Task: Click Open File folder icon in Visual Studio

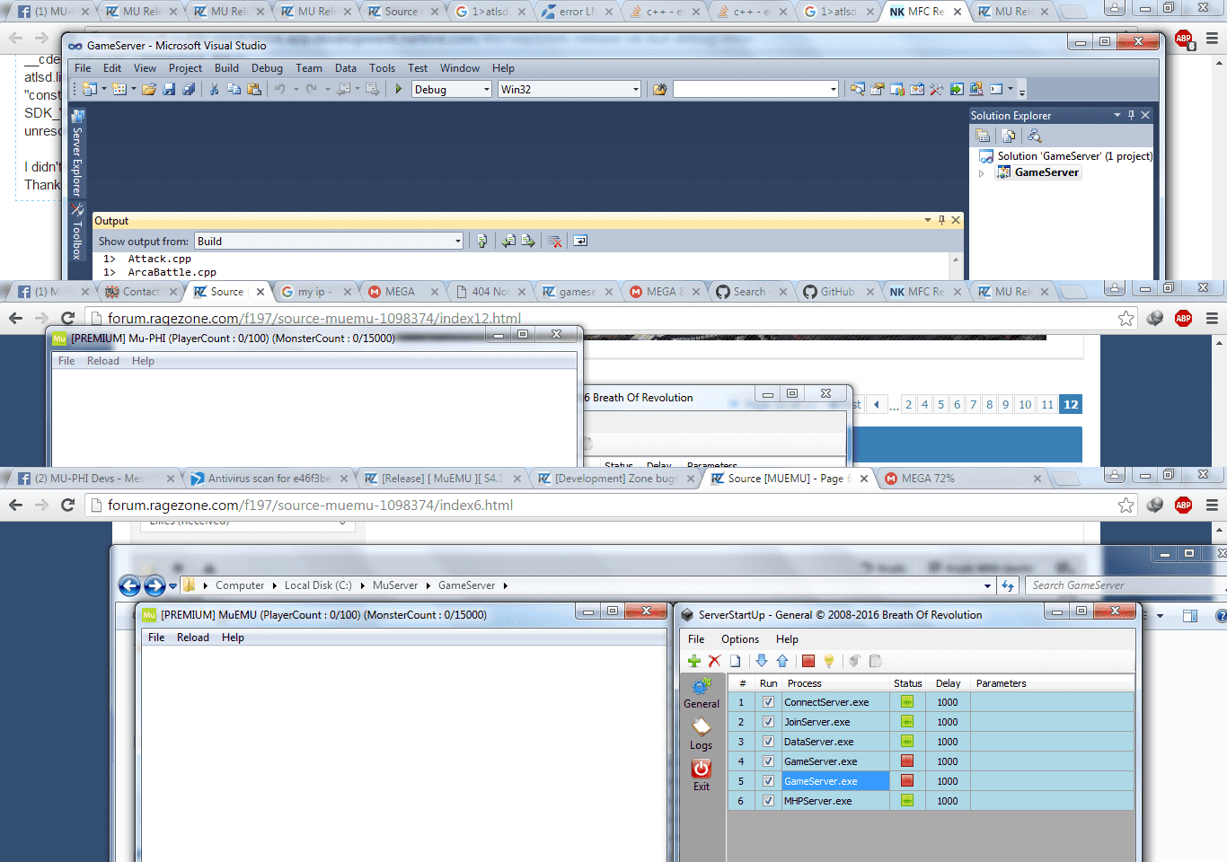Action: 149,89
